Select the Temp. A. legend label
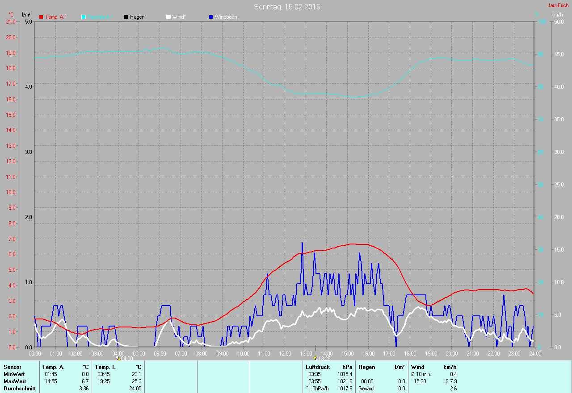The height and width of the screenshot is (393, 572). point(55,17)
